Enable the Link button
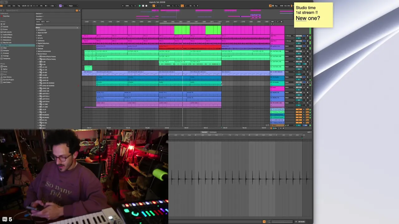This screenshot has height=224, width=399. [9, 6]
